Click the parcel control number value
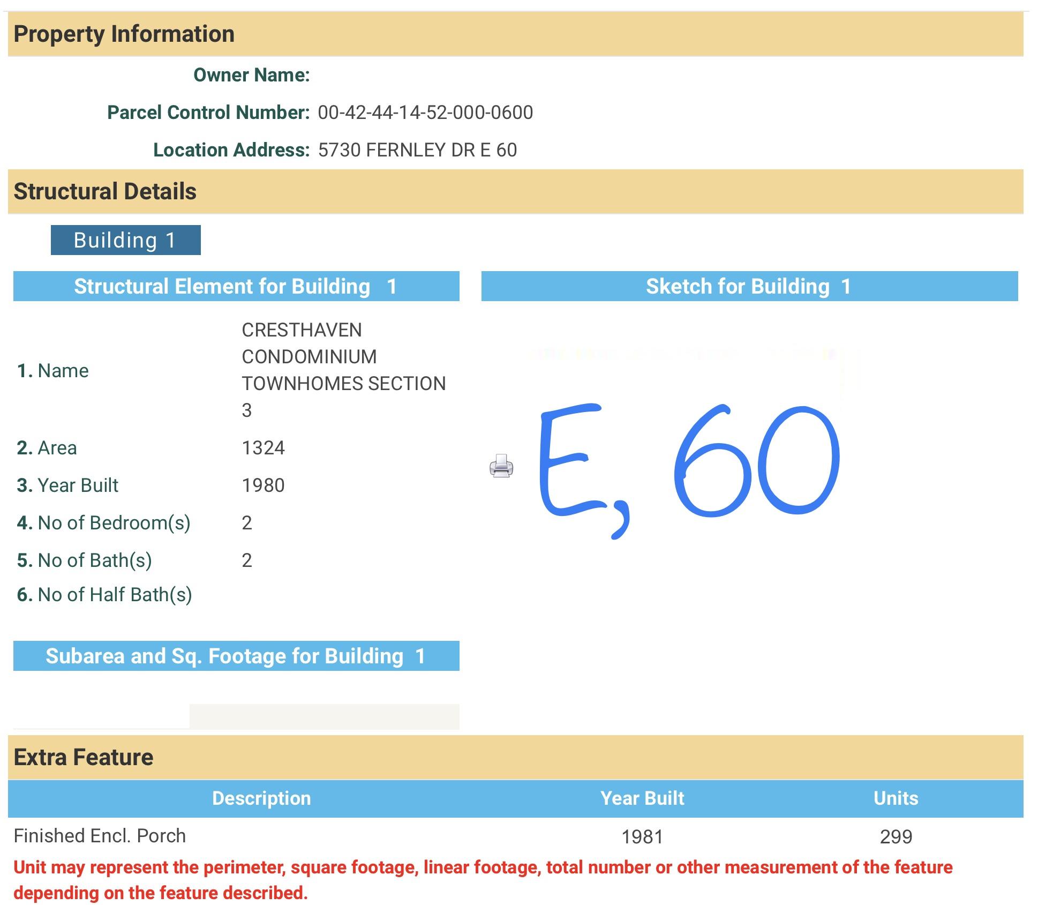Image resolution: width=1038 pixels, height=905 pixels. (x=425, y=113)
